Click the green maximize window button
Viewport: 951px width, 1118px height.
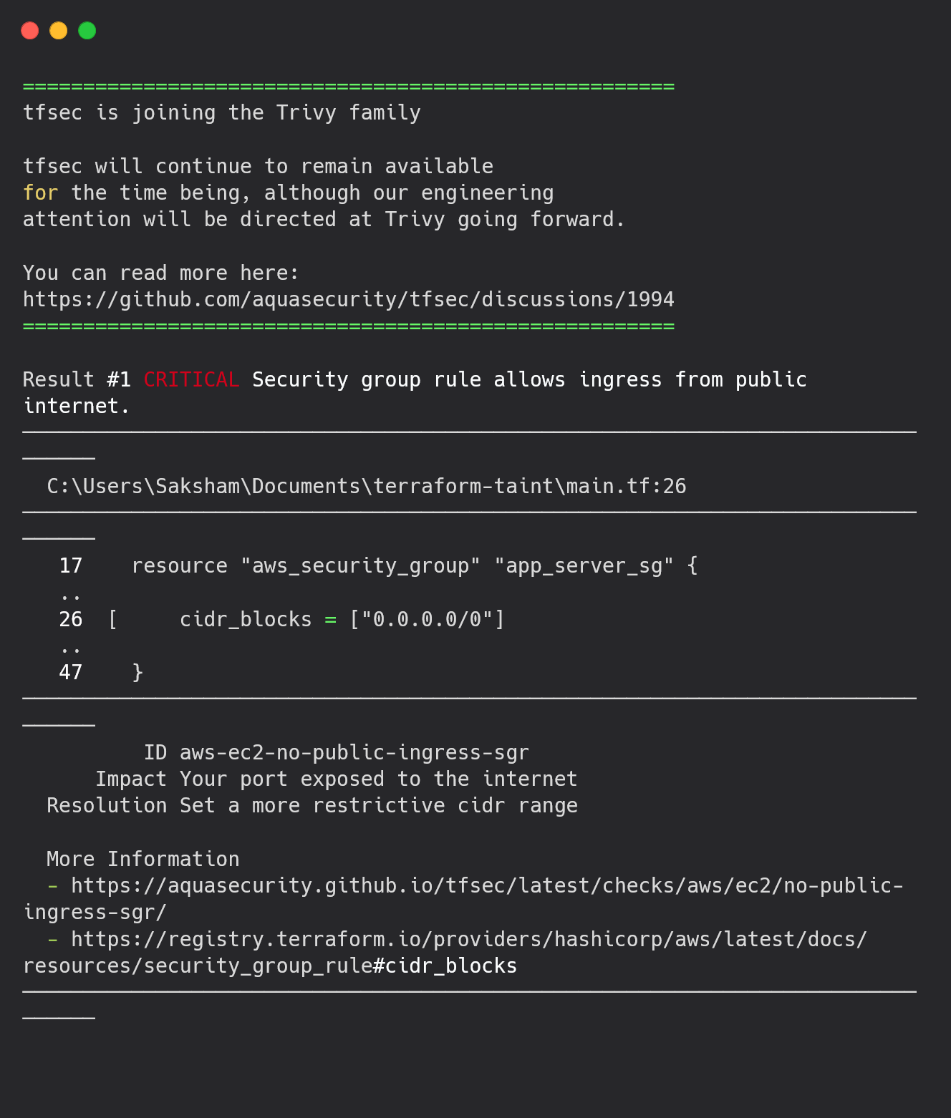tap(87, 31)
